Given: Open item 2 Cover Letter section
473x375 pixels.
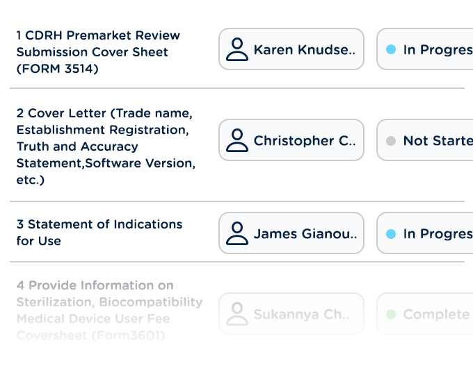Looking at the screenshot, I should tap(106, 147).
